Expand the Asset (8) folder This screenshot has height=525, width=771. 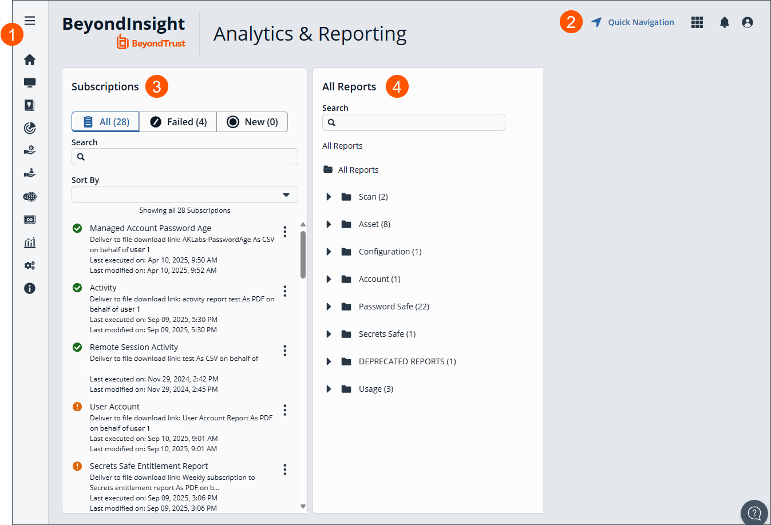329,224
